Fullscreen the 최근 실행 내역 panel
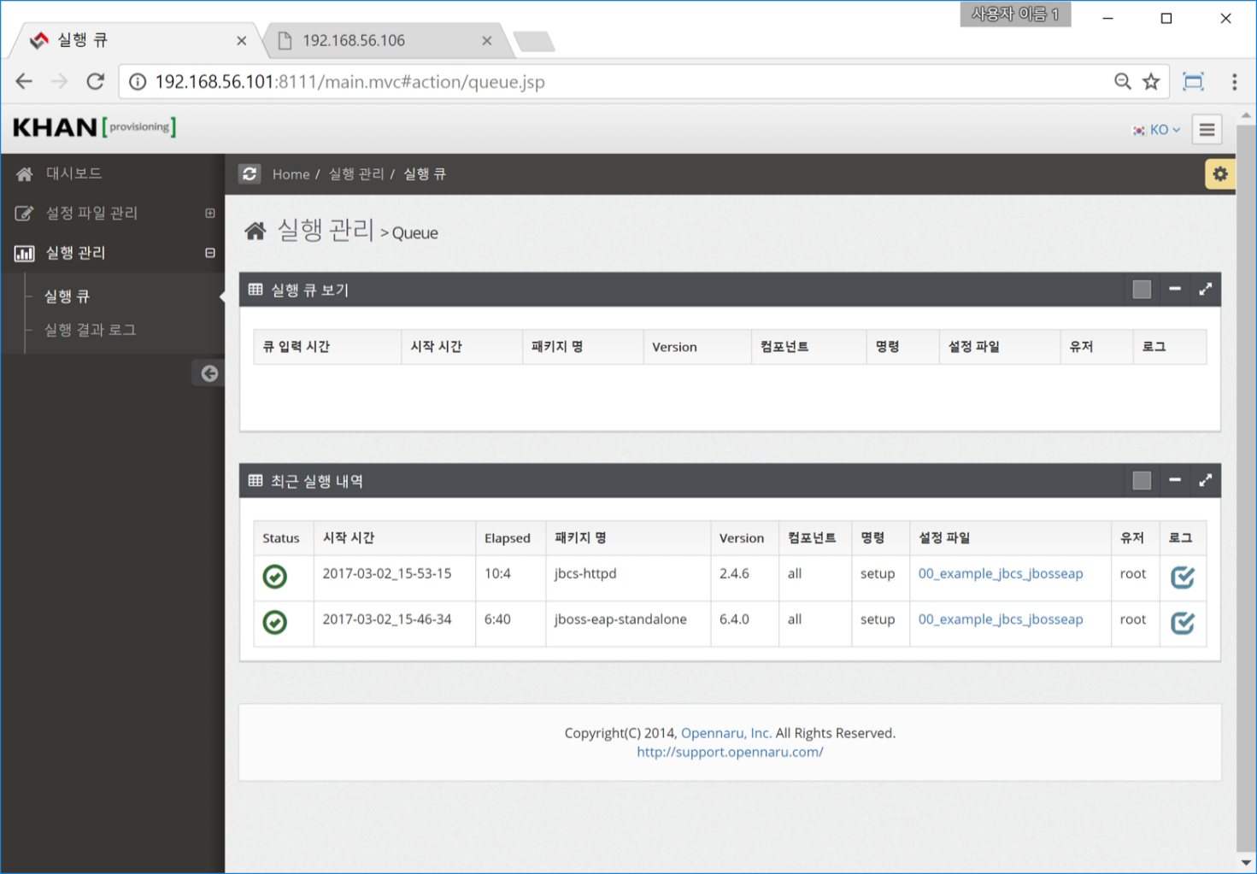Screen dimensions: 1257x874 click(1205, 481)
